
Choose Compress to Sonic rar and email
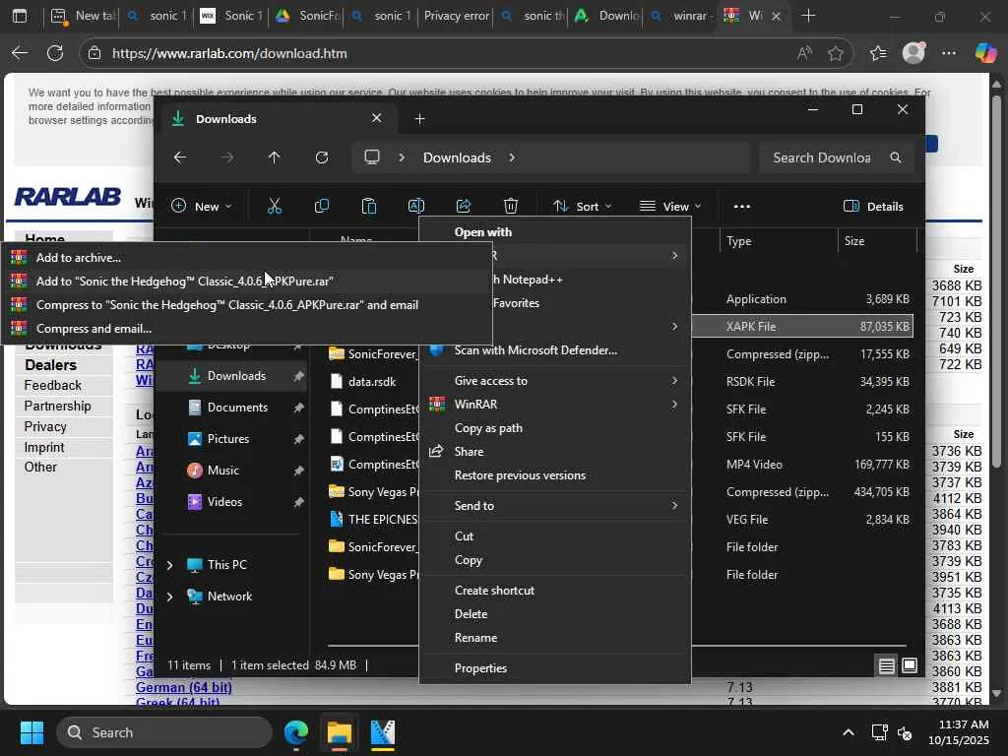227,305
